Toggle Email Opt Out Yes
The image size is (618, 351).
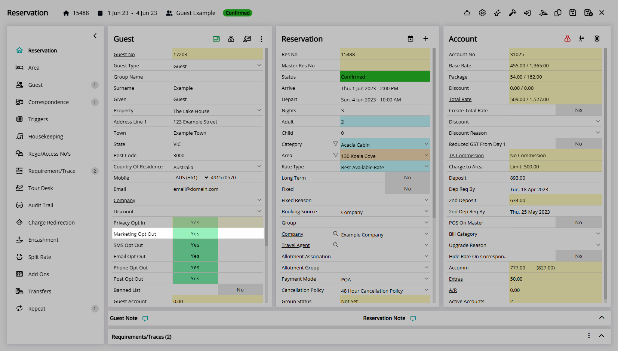[195, 256]
